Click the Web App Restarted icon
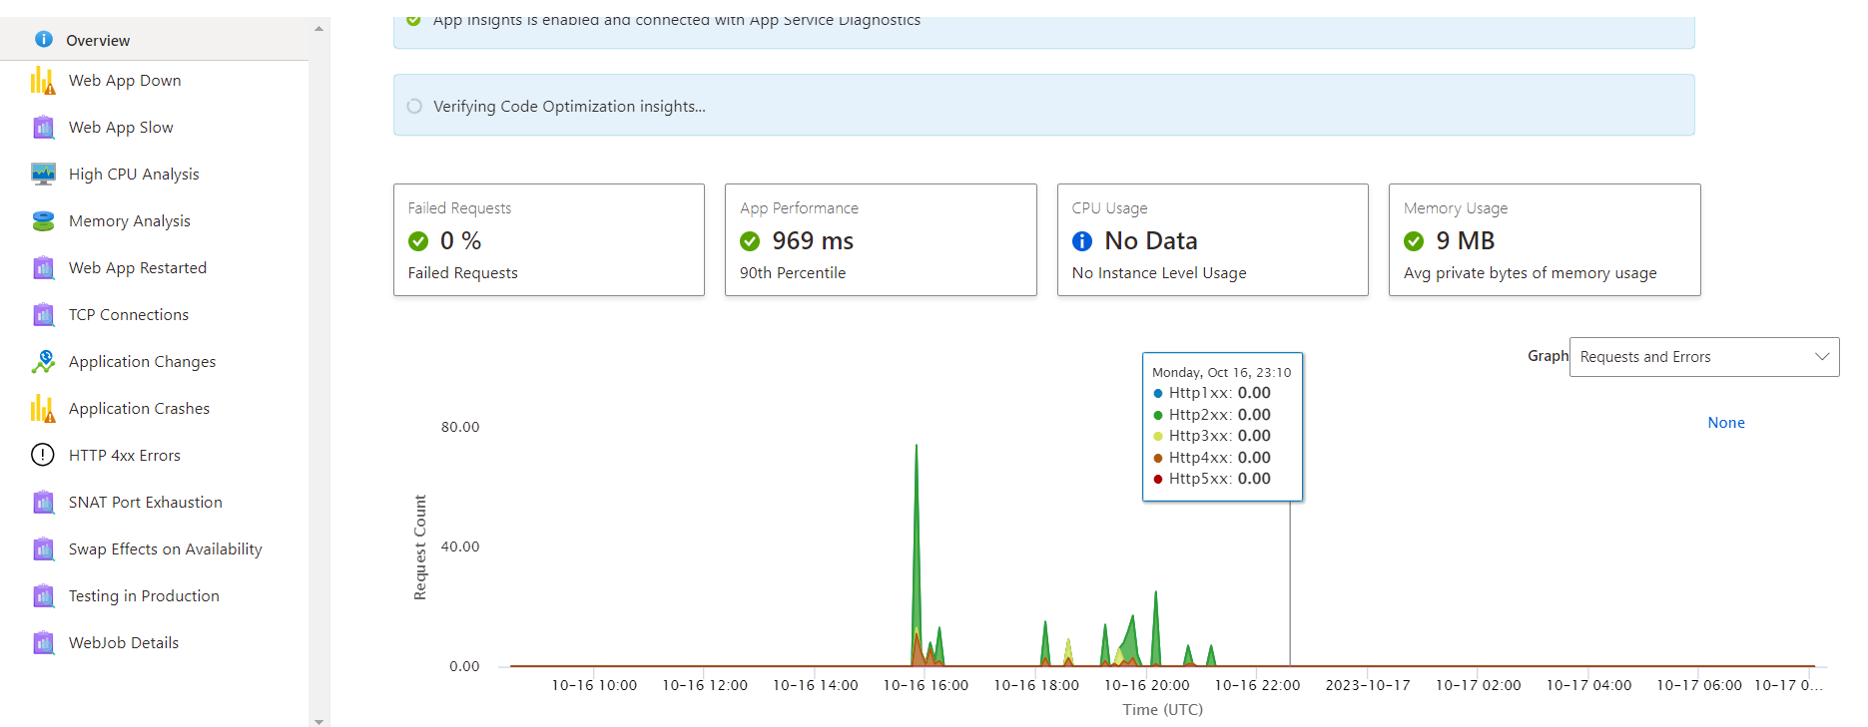This screenshot has width=1868, height=727. 43,268
